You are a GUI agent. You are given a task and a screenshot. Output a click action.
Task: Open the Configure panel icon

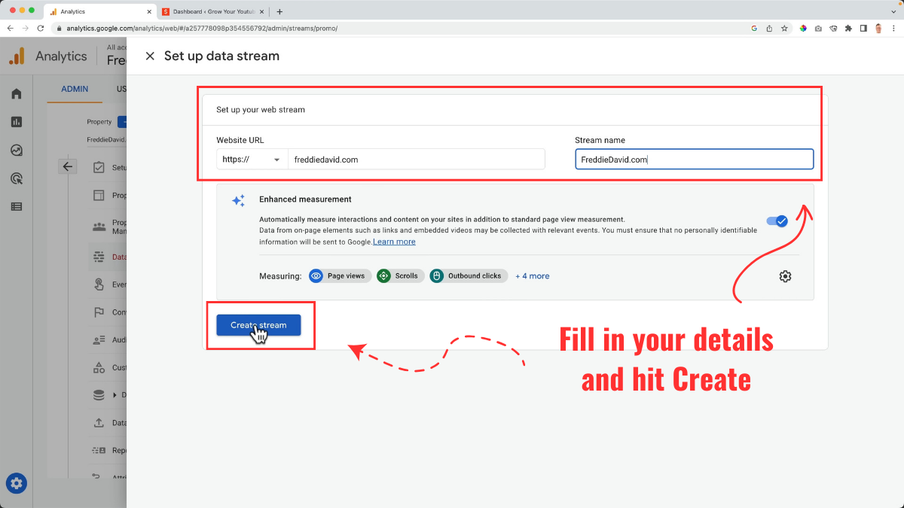(x=16, y=206)
